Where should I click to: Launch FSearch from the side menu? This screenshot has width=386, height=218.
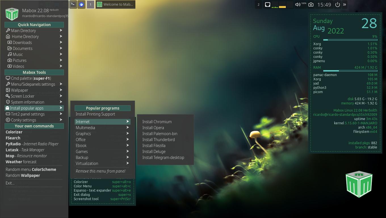(34, 138)
